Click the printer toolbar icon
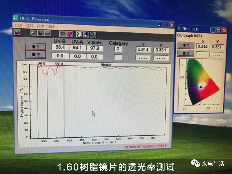 [48, 33]
